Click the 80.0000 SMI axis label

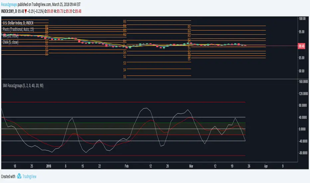[x=303, y=105]
